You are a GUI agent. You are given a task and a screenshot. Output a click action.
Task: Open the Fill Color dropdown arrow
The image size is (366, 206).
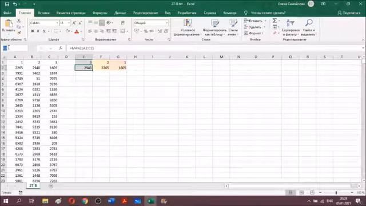click(x=72, y=31)
